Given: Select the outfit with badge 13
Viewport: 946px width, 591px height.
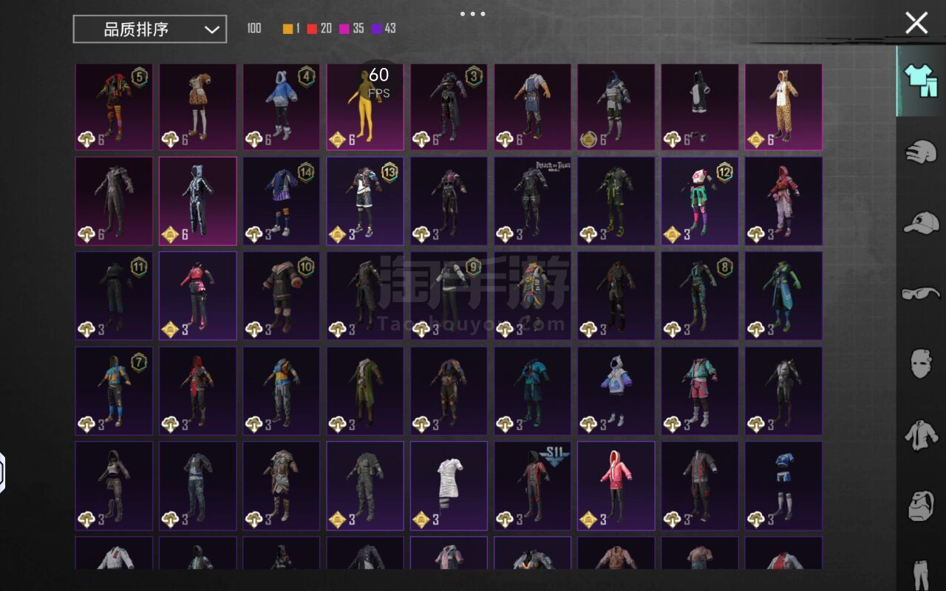Looking at the screenshot, I should coord(365,201).
